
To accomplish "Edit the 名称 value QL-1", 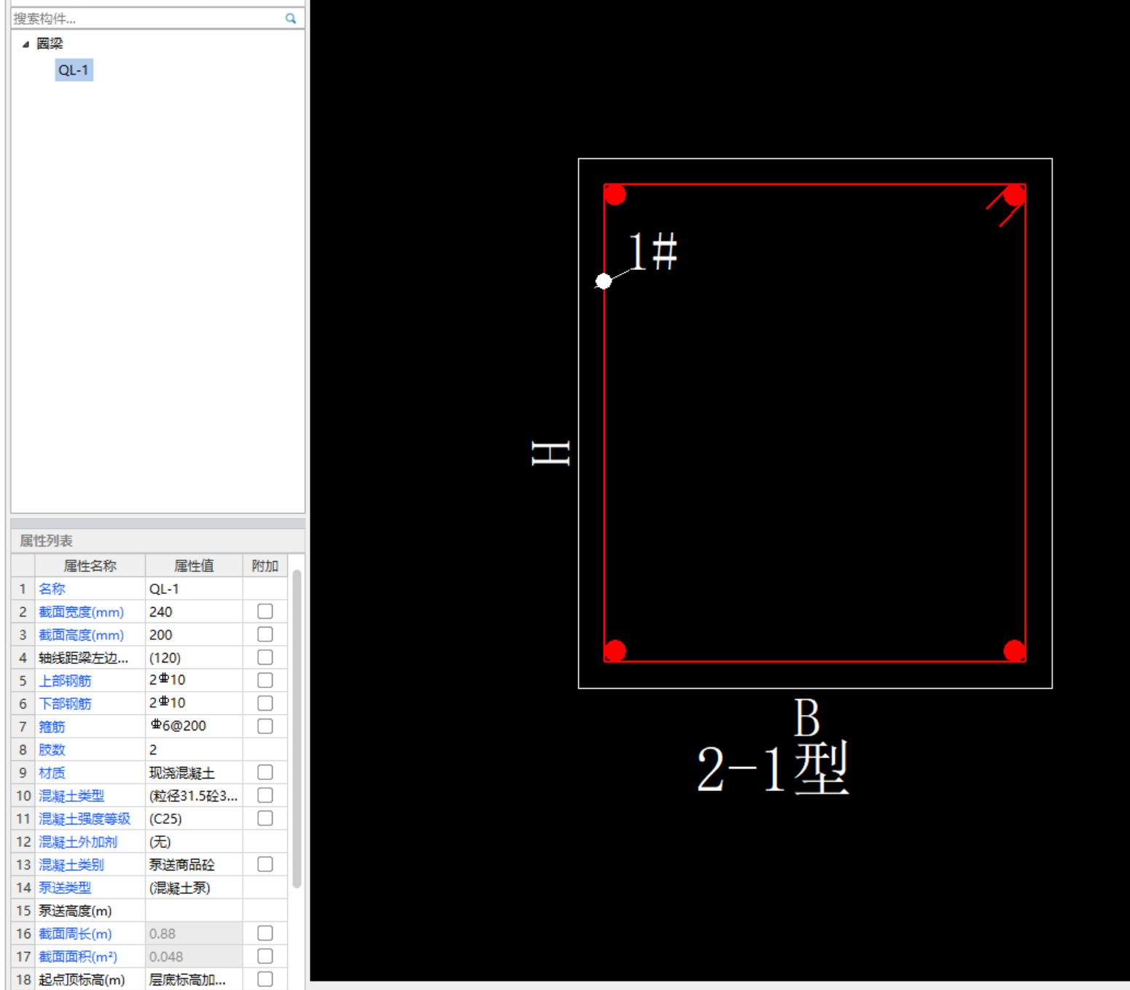I will coord(194,589).
